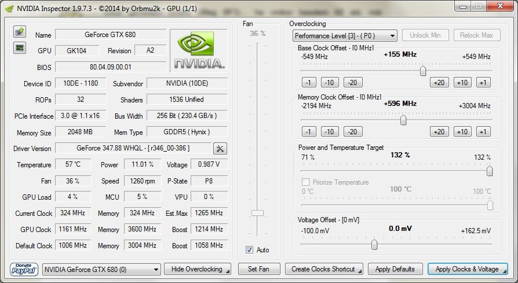Click the Memory Clock Offset slider handle
This screenshot has width=518, height=283.
(x=403, y=120)
